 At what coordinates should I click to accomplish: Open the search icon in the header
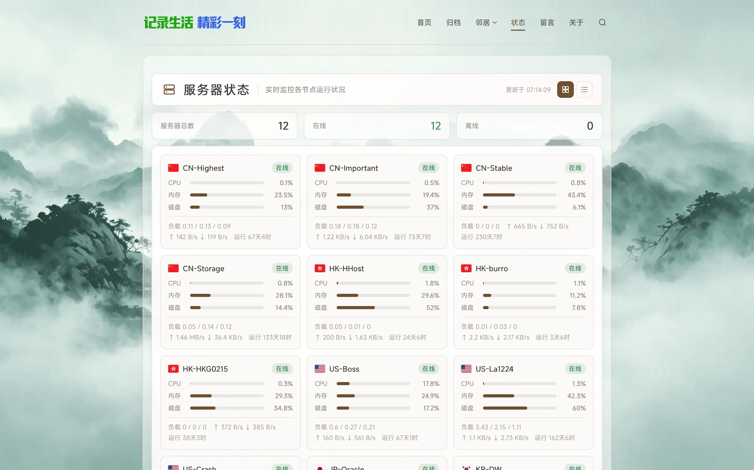point(602,22)
